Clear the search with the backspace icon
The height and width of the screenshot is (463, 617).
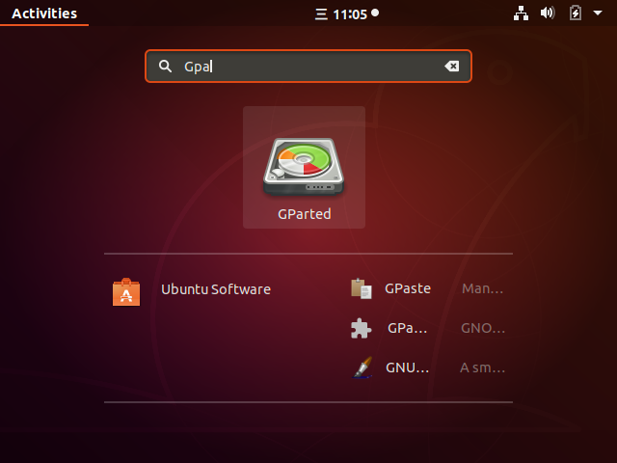click(x=452, y=67)
